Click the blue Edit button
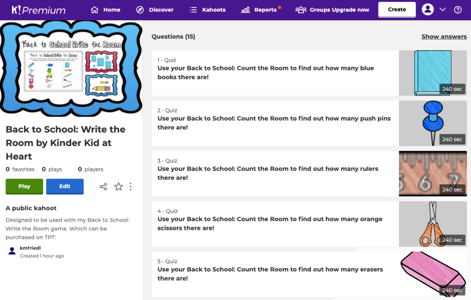This screenshot has height=300, width=471. 65,186
